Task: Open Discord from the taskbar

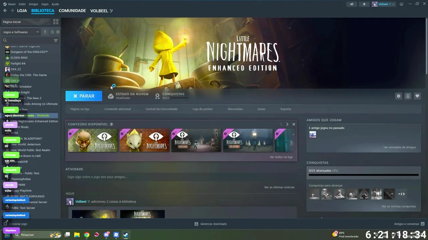Action: (106, 235)
